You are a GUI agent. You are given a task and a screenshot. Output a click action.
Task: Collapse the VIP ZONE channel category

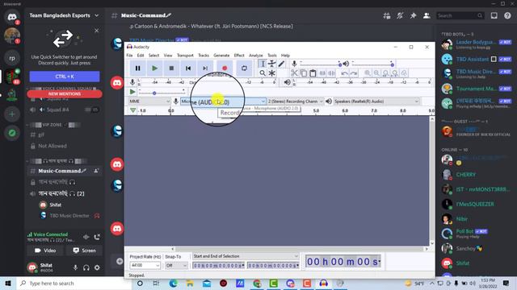coord(52,125)
